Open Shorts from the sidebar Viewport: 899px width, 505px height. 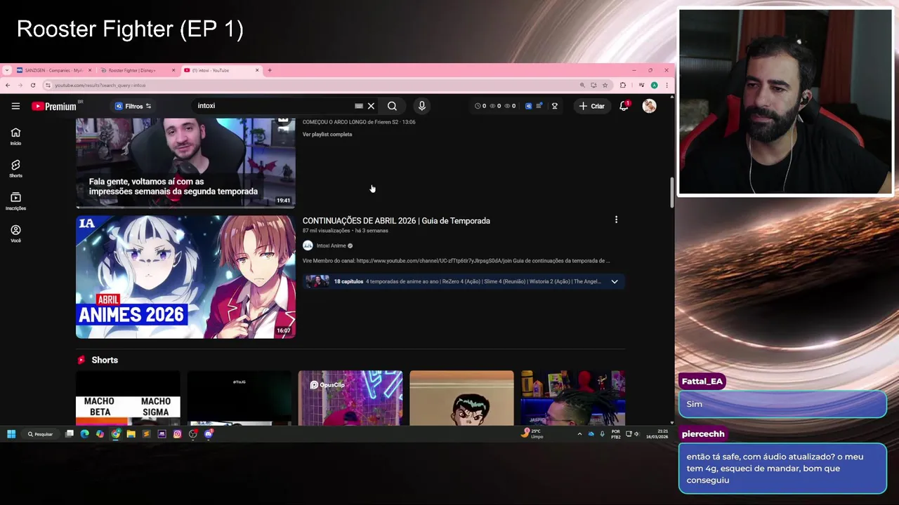(15, 168)
